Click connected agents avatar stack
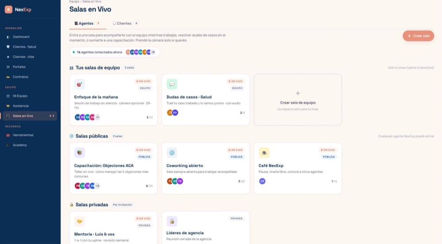The width and height of the screenshot is (442, 244). click(x=141, y=52)
